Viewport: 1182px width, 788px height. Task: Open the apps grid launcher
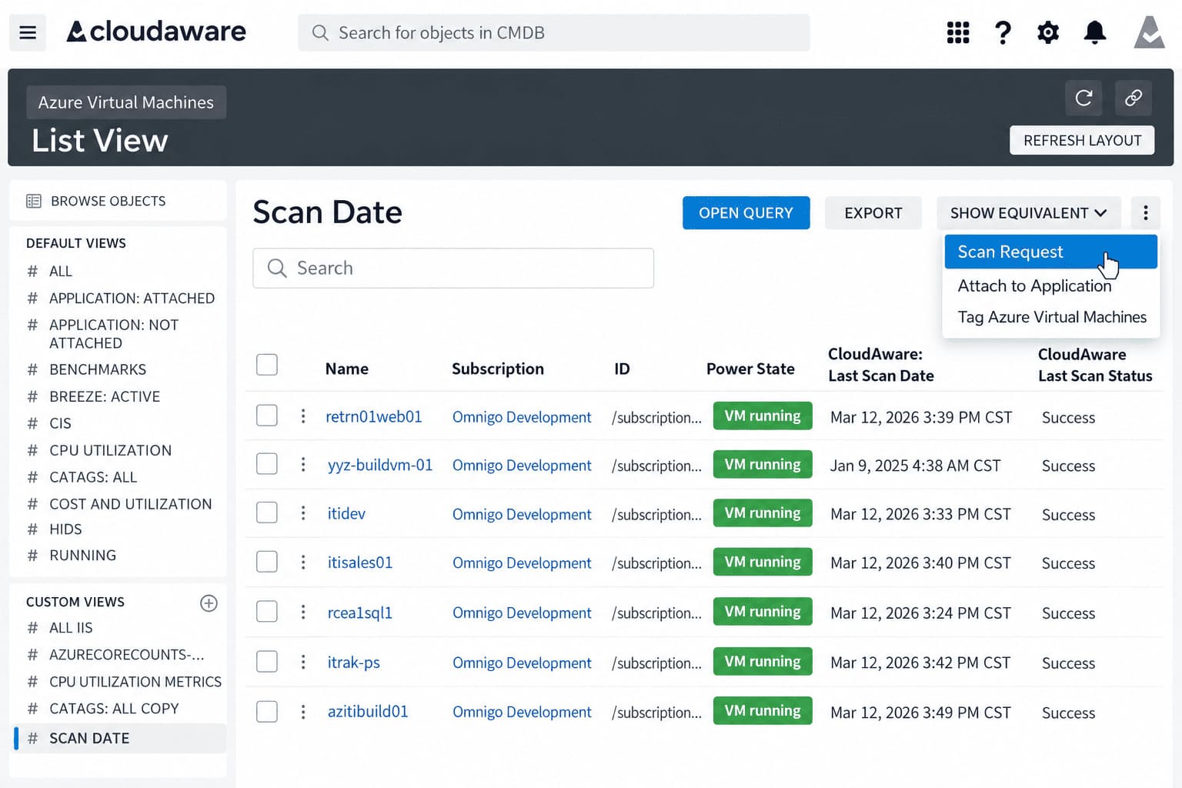[957, 32]
